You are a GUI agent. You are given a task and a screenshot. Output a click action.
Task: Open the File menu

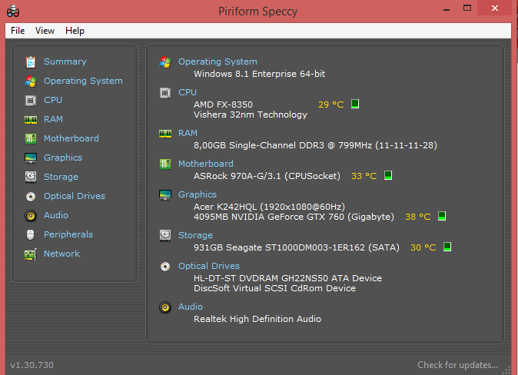click(18, 31)
